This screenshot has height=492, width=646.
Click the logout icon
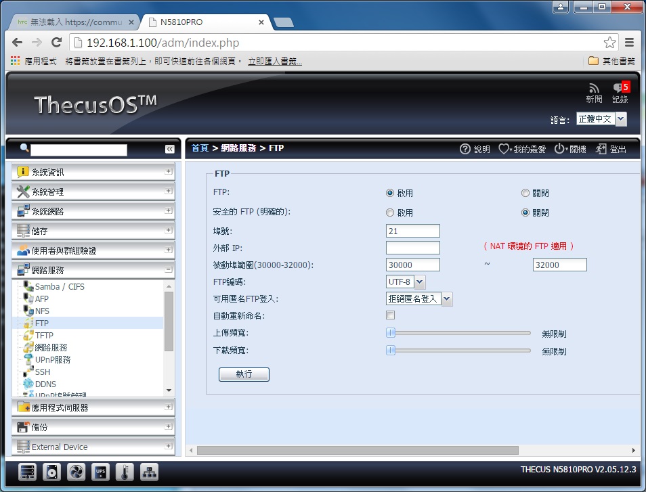click(601, 149)
